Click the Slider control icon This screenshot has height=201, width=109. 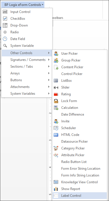coord(56,87)
